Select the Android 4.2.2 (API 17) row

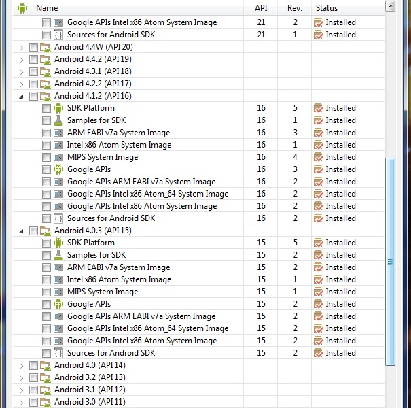93,84
